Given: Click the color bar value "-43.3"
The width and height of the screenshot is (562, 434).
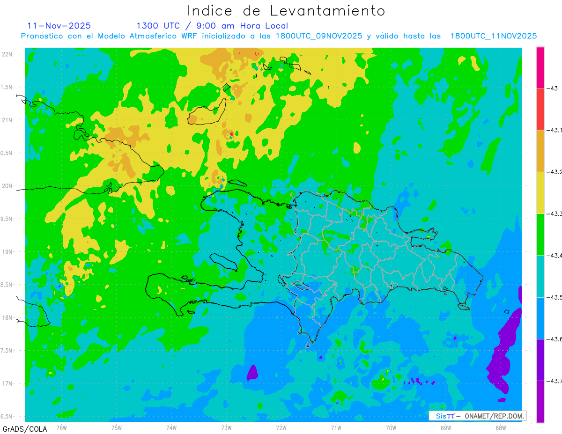Looking at the screenshot, I should tap(555, 213).
